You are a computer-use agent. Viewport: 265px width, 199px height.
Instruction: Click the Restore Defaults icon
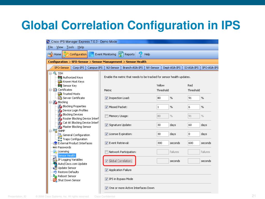55,172
